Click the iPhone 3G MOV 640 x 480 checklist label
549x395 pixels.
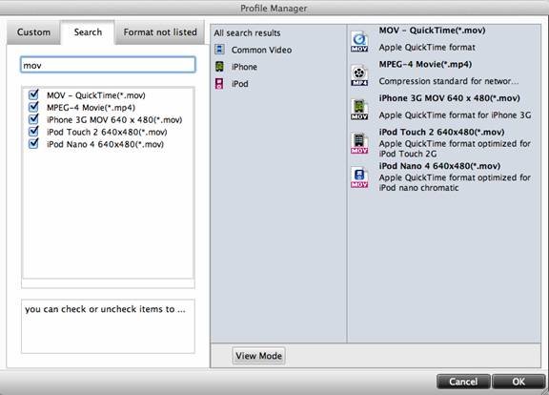tap(114, 120)
